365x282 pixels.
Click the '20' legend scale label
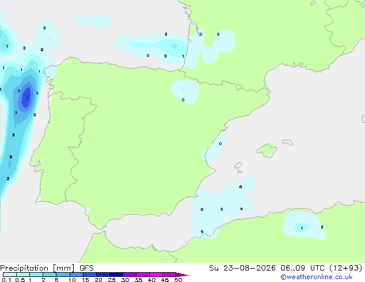[98, 280]
